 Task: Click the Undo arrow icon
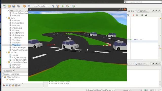[x=24, y=6]
